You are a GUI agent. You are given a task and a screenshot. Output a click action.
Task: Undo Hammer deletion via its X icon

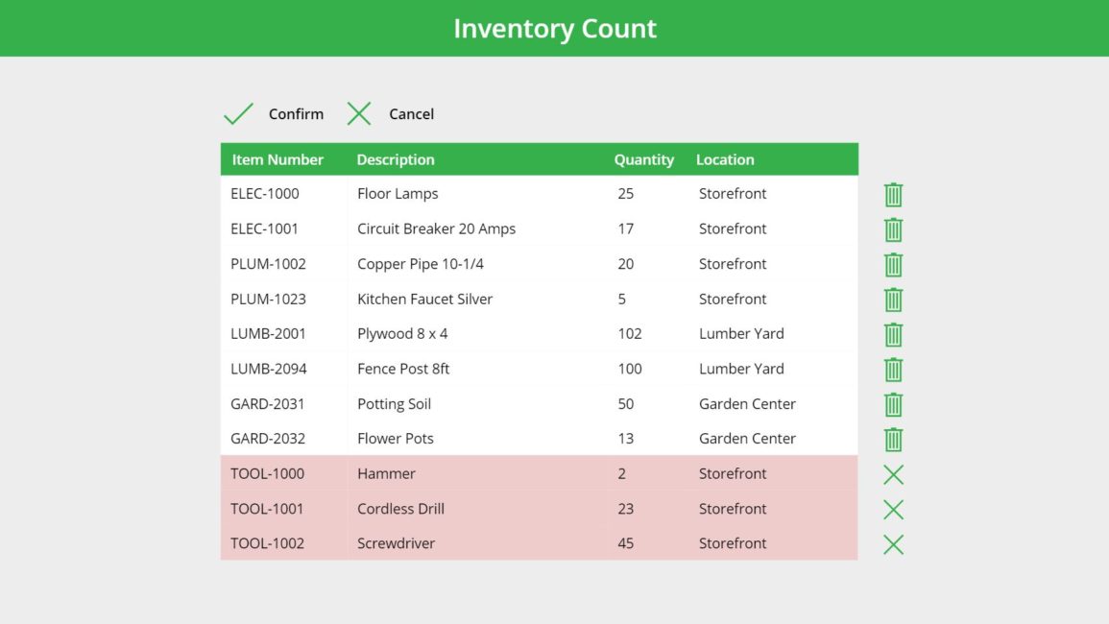coord(893,473)
